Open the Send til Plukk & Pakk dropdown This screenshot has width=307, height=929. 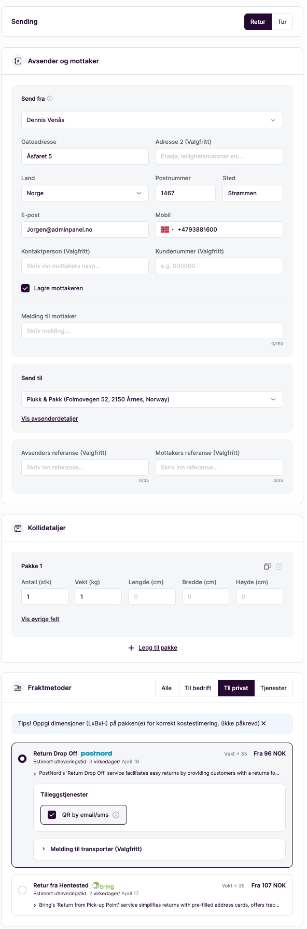point(152,399)
